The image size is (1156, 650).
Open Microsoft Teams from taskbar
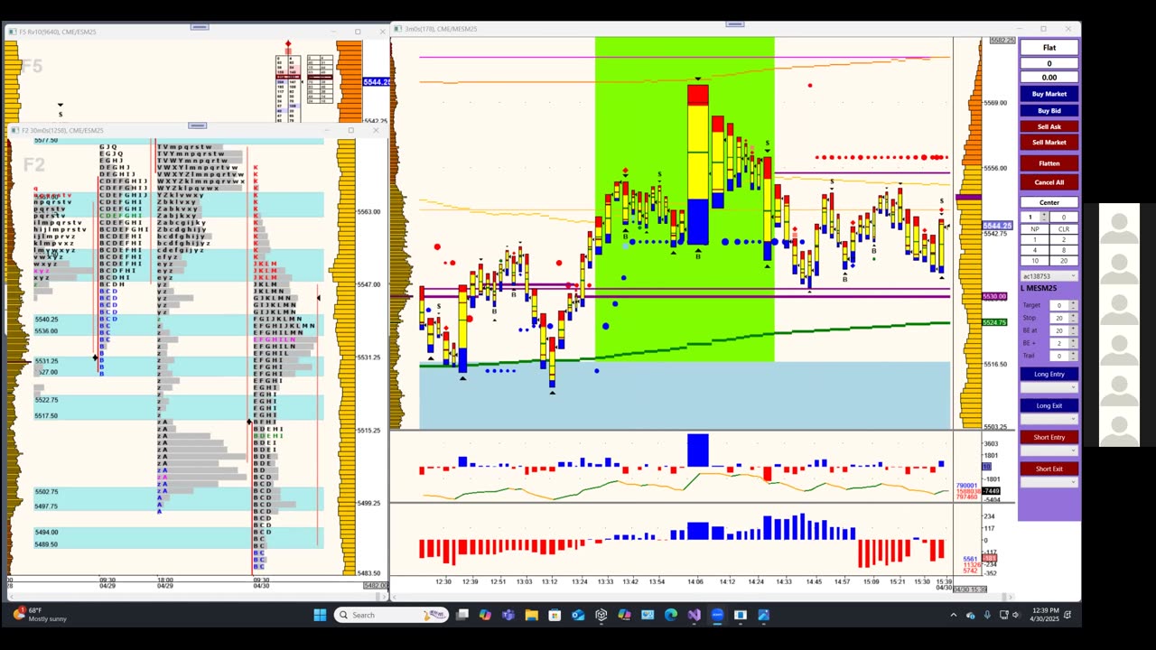(508, 615)
